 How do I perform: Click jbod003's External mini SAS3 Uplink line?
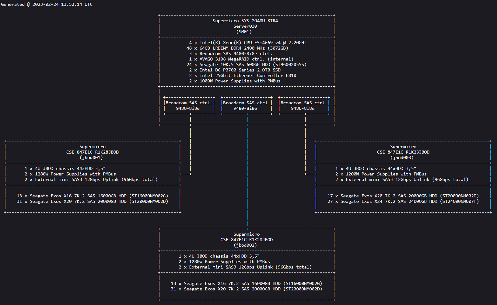click(x=402, y=179)
